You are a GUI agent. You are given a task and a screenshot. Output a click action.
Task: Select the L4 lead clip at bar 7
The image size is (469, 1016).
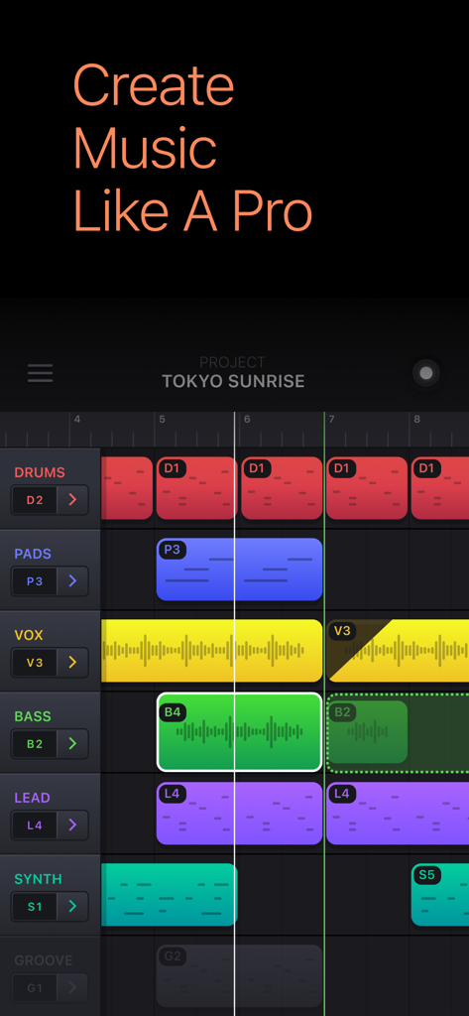click(x=397, y=814)
